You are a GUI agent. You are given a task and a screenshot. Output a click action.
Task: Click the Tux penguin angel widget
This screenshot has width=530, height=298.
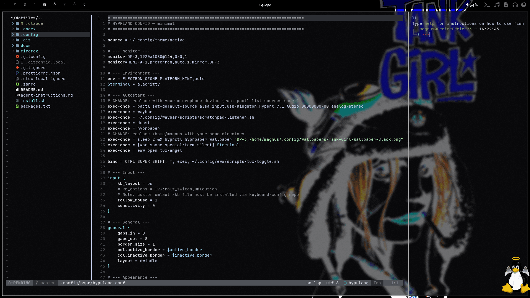point(516,275)
